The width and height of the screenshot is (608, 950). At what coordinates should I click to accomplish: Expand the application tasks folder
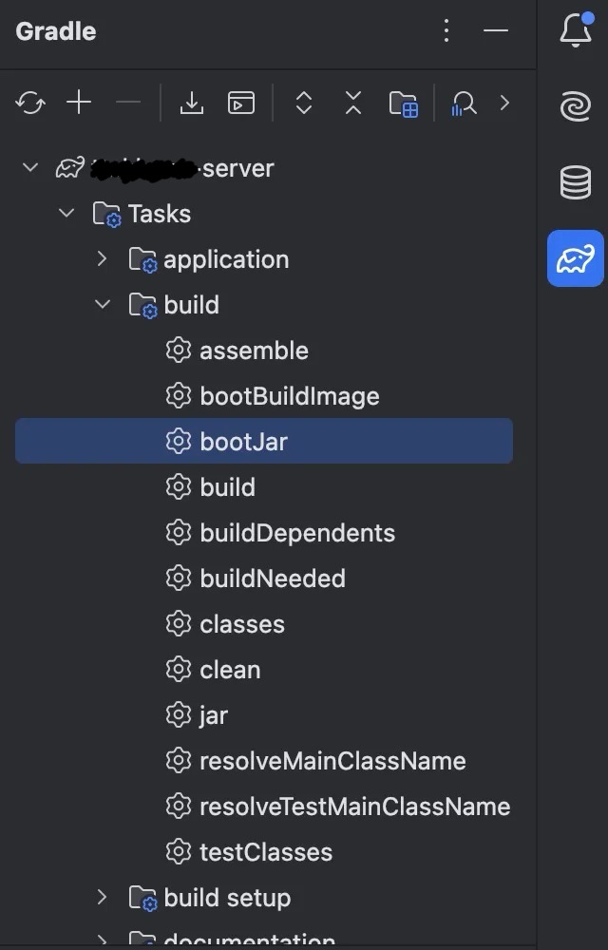click(103, 259)
